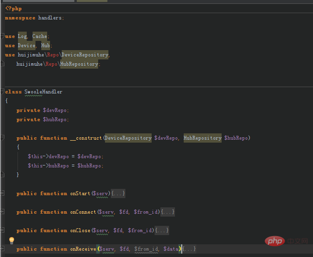Select Hub in the use statement

click(x=46, y=46)
